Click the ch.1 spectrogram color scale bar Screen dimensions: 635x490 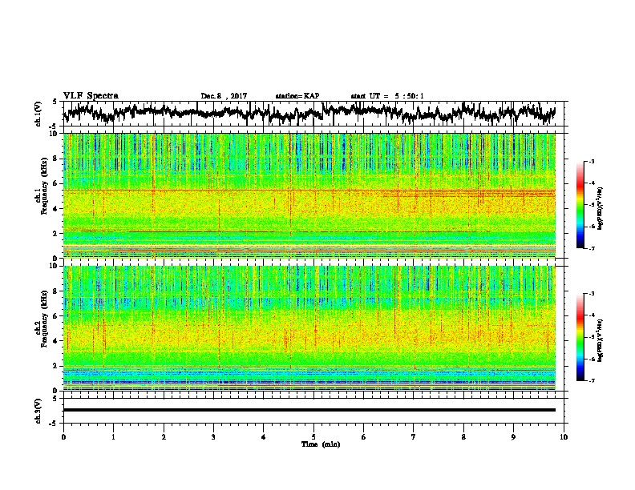click(x=580, y=204)
